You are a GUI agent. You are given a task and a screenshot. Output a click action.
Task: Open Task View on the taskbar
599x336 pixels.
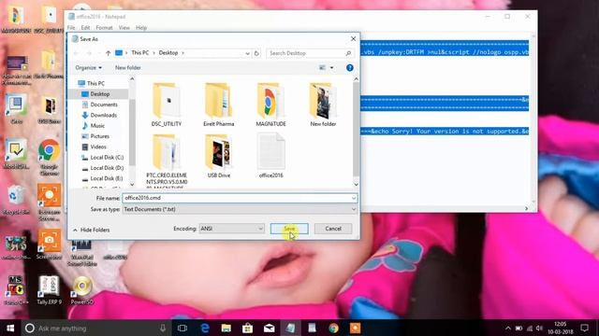[183, 328]
